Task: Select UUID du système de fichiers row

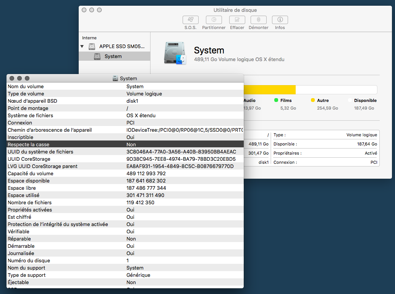Action: coord(125,152)
